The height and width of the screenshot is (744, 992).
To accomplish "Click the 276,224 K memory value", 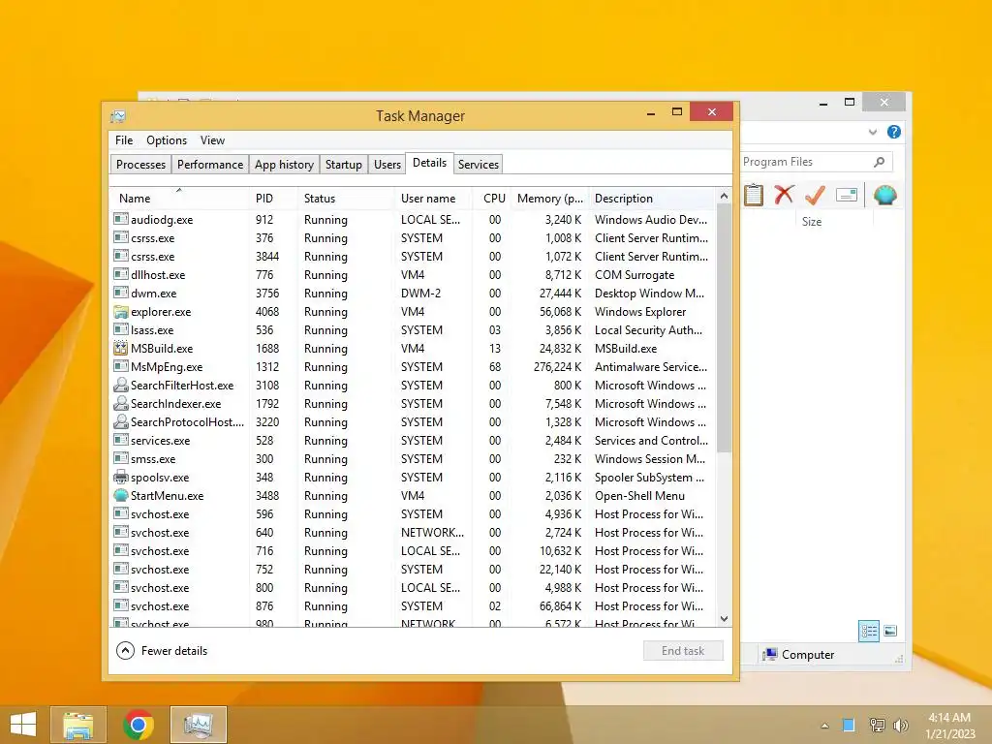I will (x=557, y=367).
